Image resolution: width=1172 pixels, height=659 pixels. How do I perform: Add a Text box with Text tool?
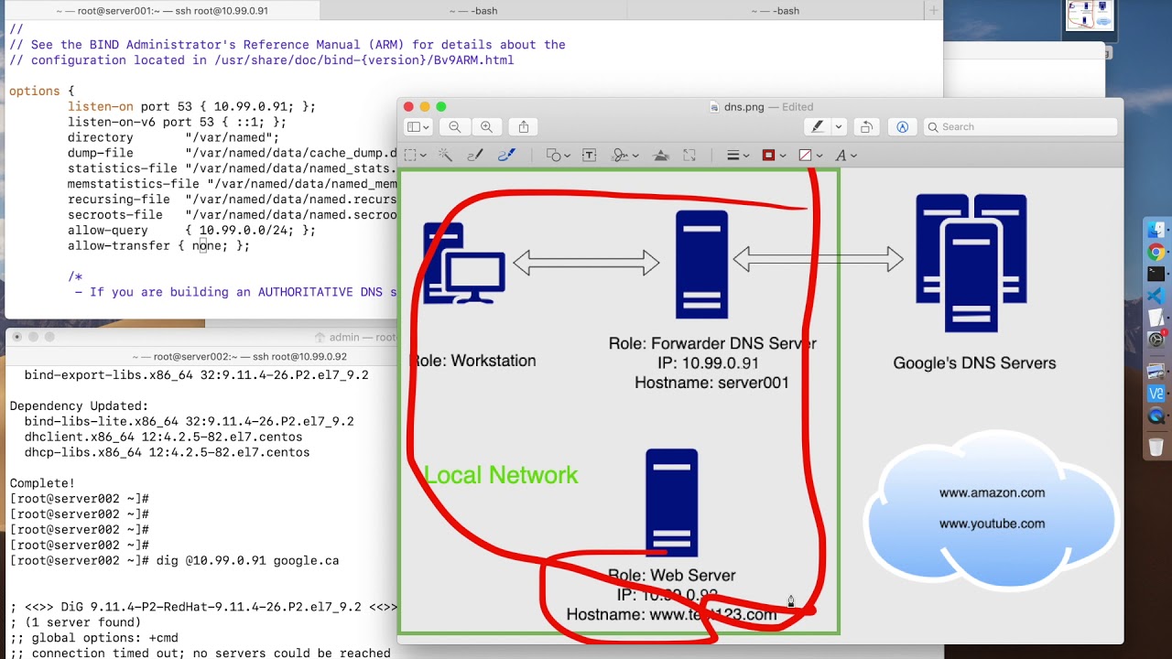(589, 156)
